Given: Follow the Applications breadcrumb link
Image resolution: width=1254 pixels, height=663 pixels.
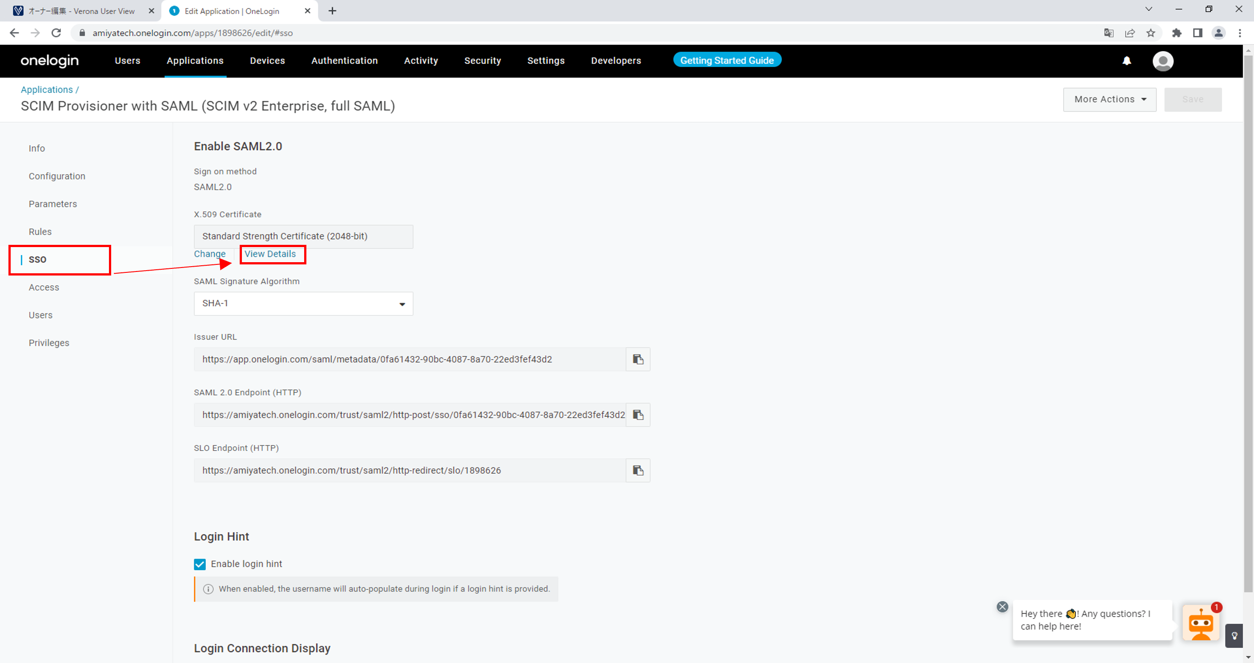Looking at the screenshot, I should [x=47, y=89].
